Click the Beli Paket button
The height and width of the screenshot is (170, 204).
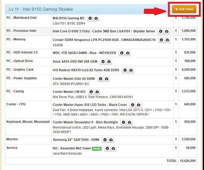(184, 9)
